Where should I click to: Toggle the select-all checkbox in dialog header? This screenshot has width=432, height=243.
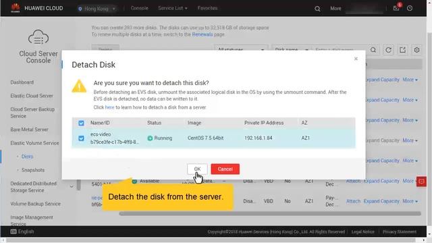(x=81, y=123)
